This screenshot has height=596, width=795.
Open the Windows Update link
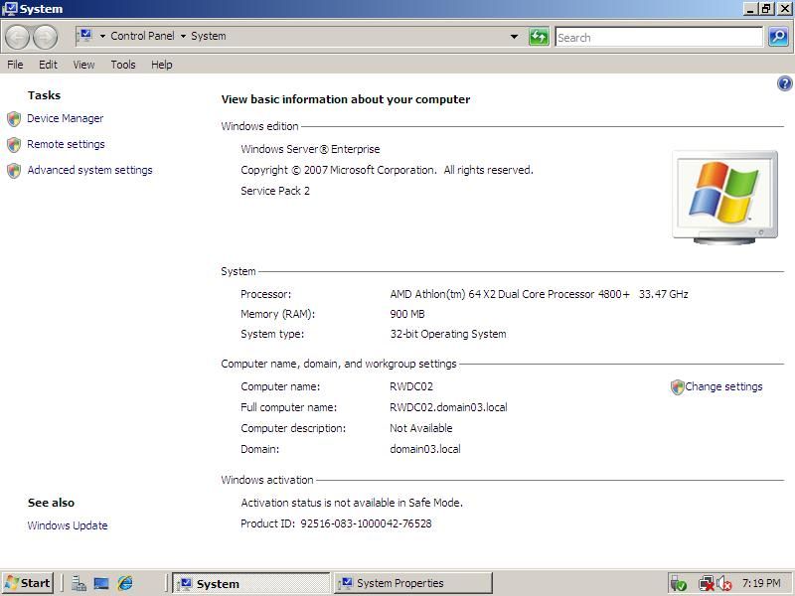click(x=68, y=525)
